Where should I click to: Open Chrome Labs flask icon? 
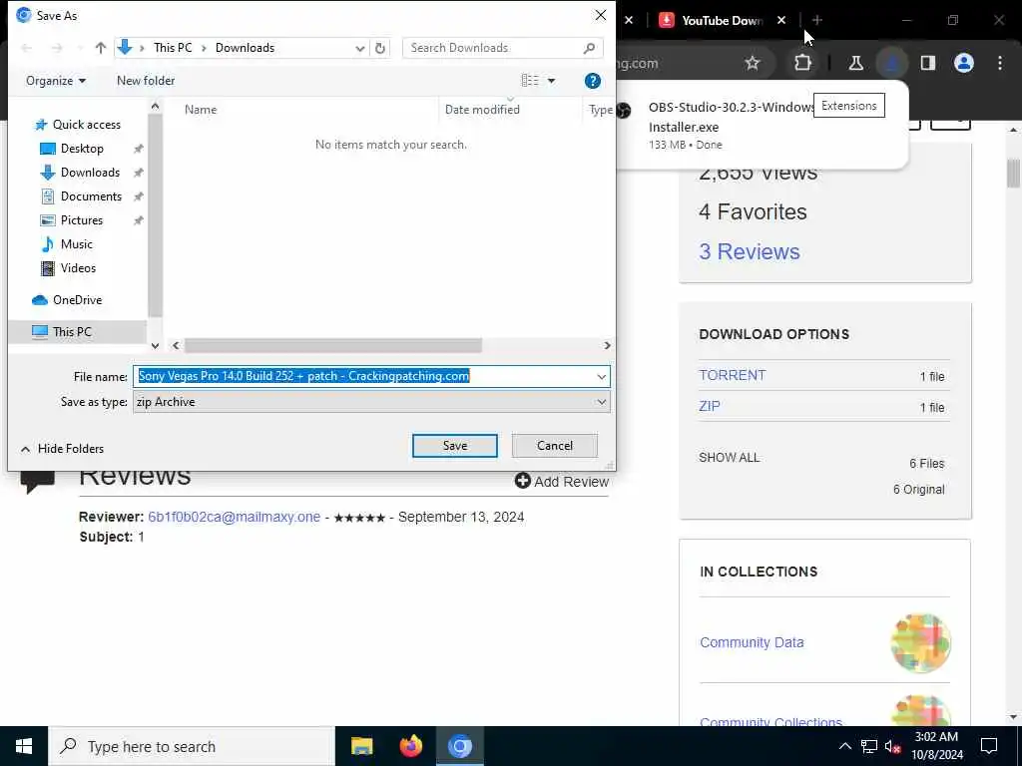click(855, 63)
